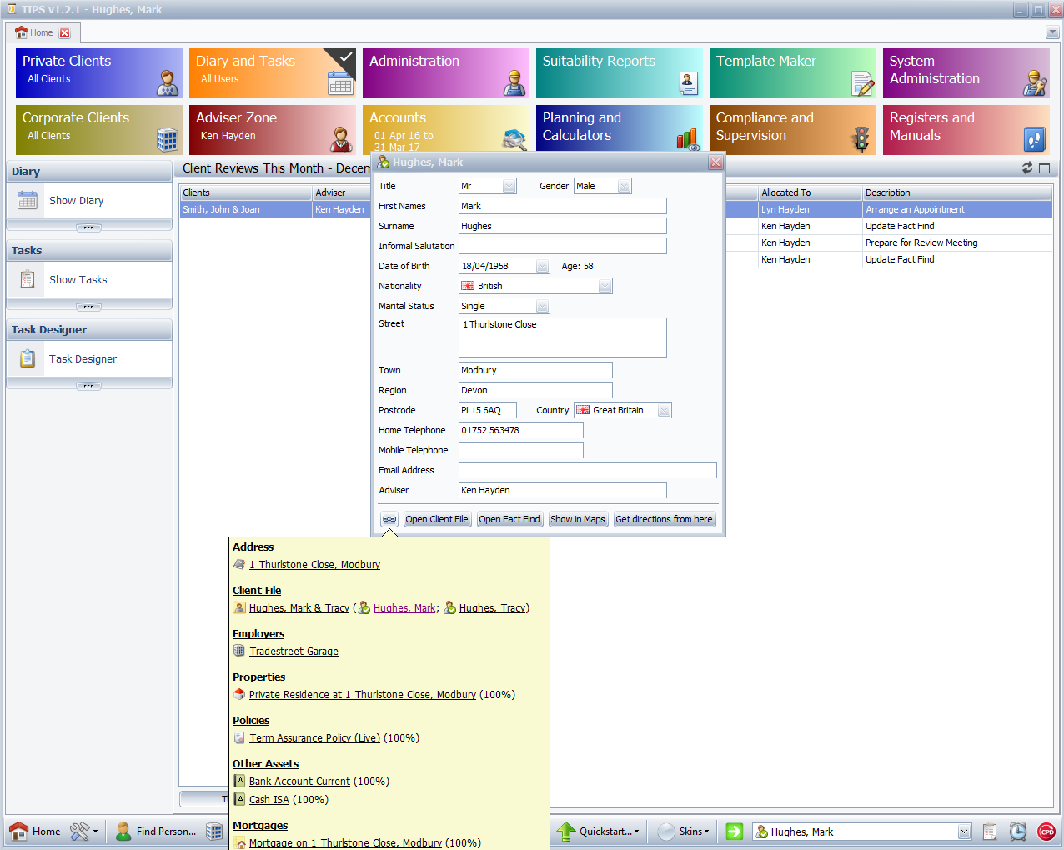1064x850 pixels.
Task: Click the clipboard icon in bottom toolbar
Action: pyautogui.click(x=990, y=832)
